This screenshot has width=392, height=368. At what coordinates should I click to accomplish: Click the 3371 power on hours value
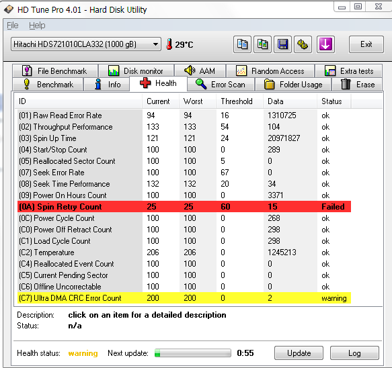tap(275, 195)
